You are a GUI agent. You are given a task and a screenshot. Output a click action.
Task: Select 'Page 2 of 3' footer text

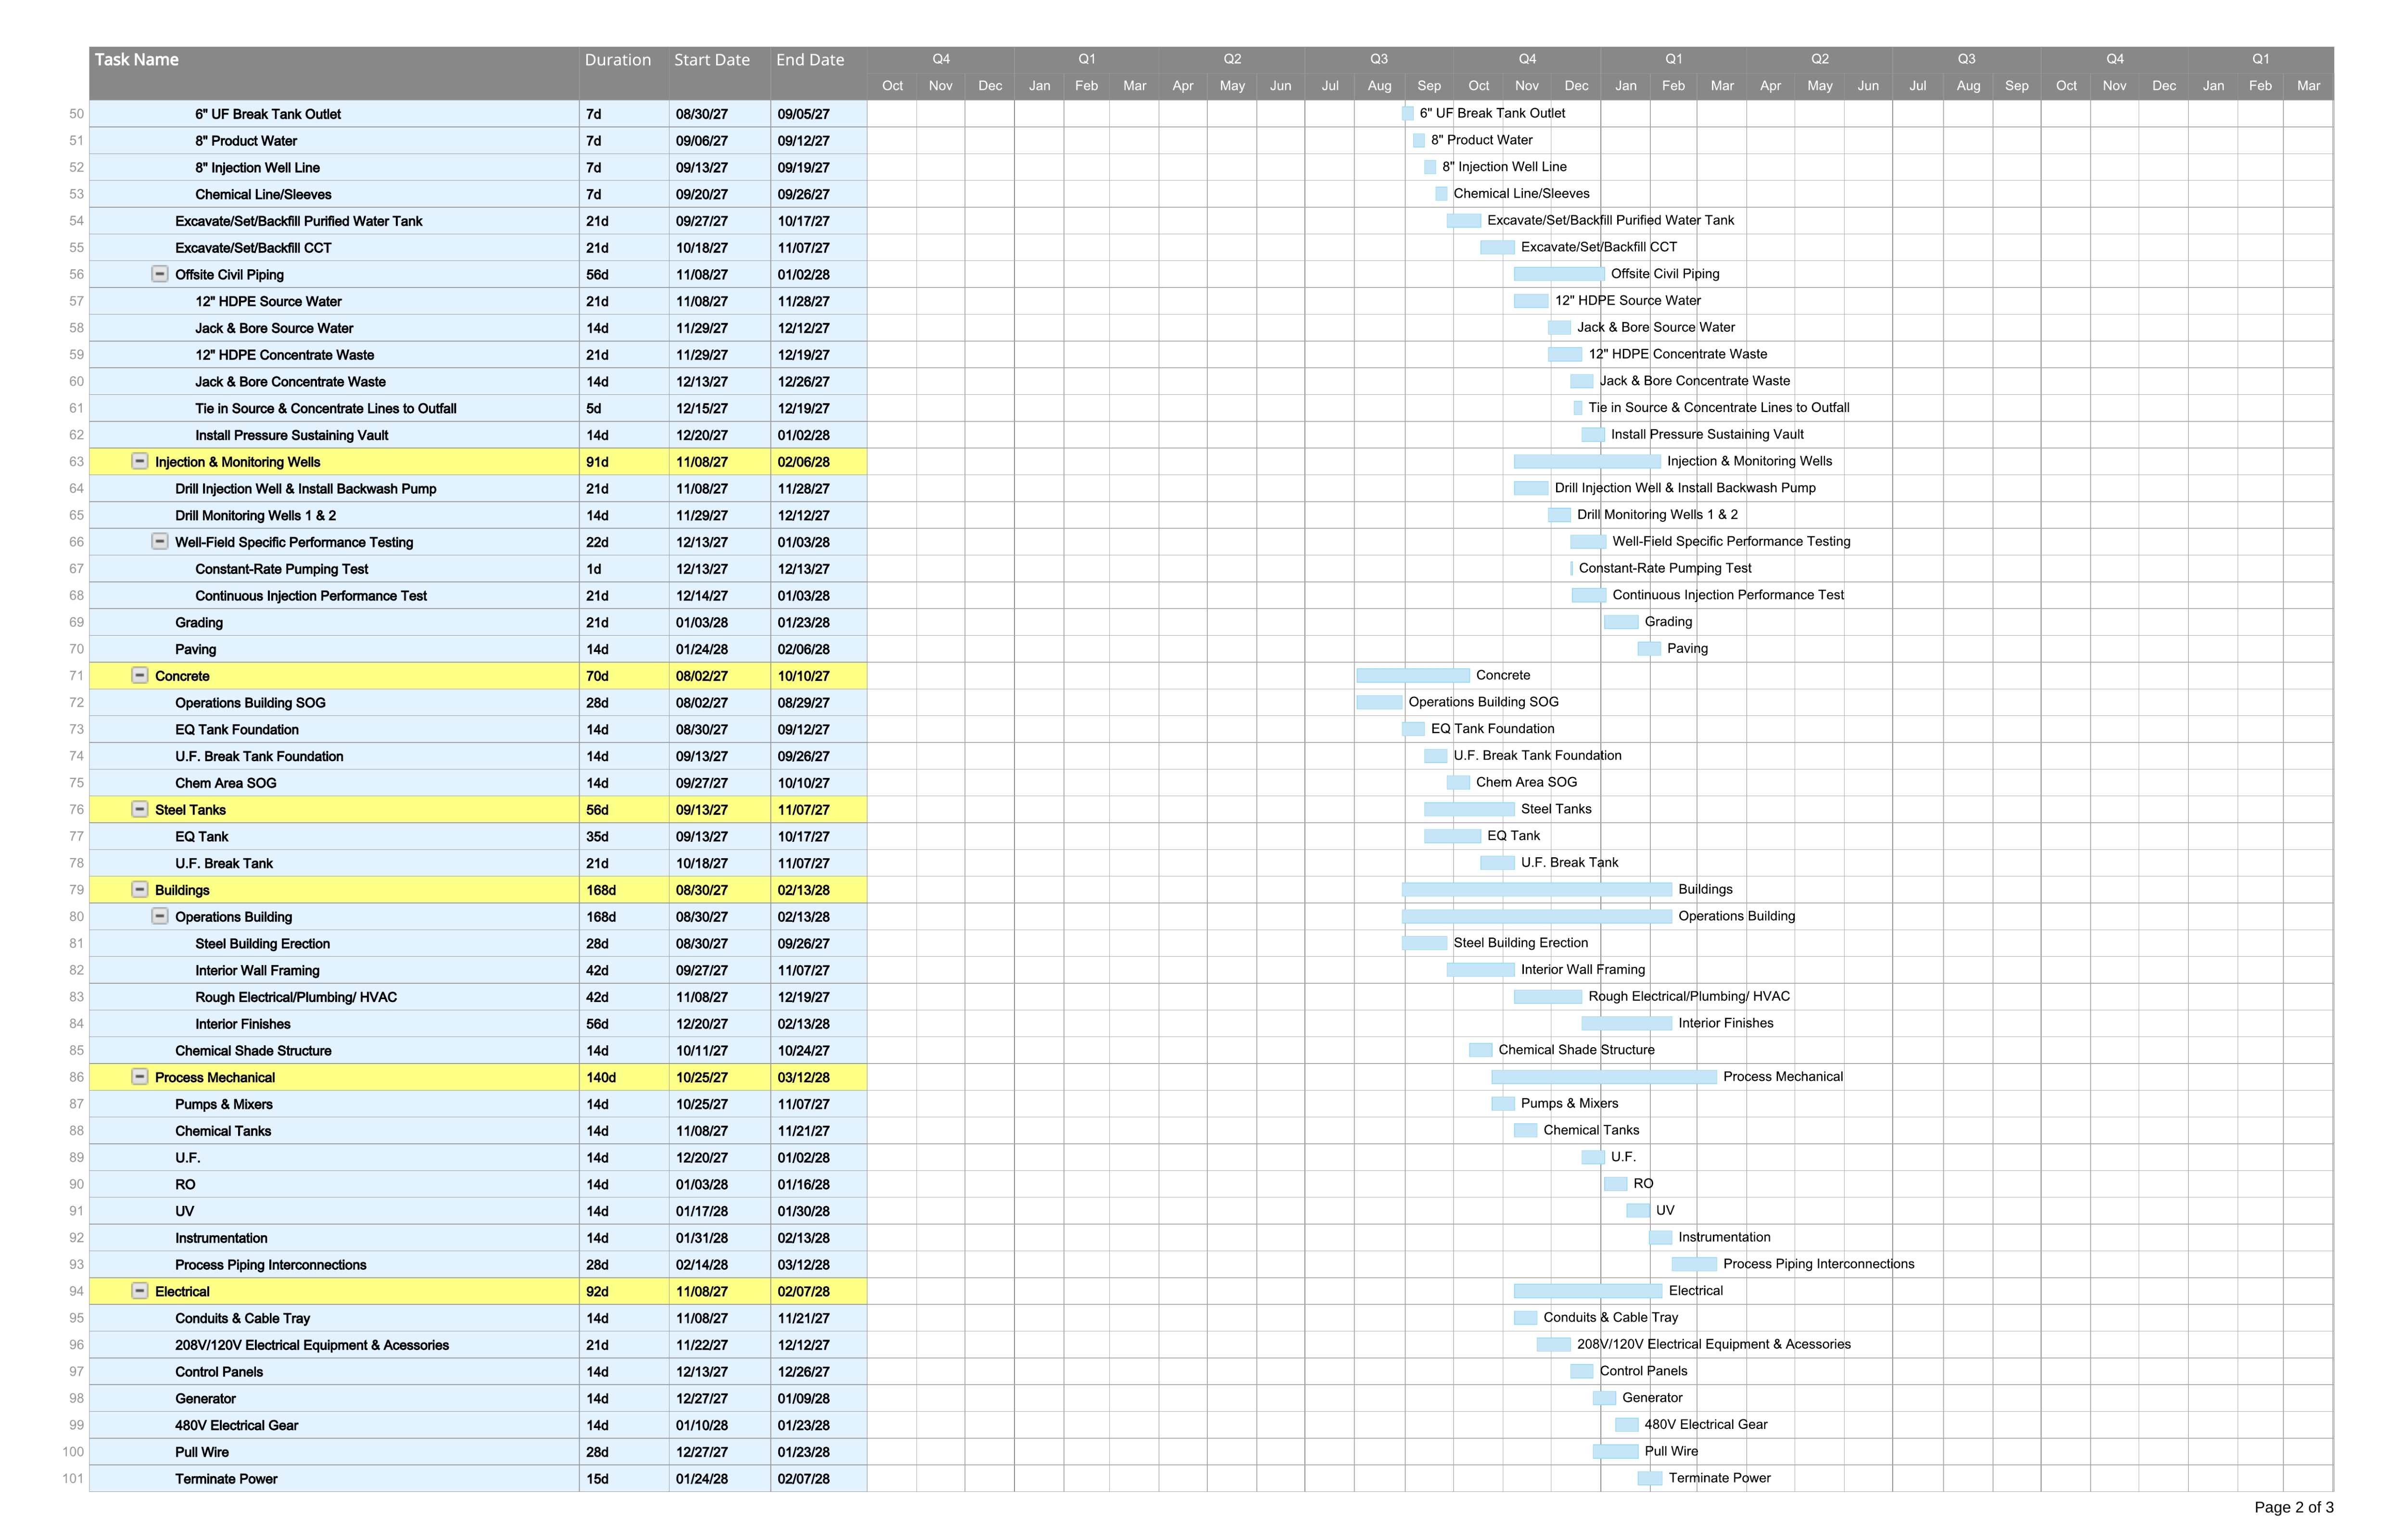click(2293, 1507)
